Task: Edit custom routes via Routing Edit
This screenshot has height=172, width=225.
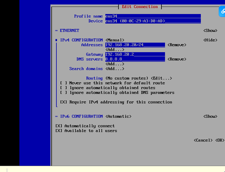Action: (x=161, y=78)
